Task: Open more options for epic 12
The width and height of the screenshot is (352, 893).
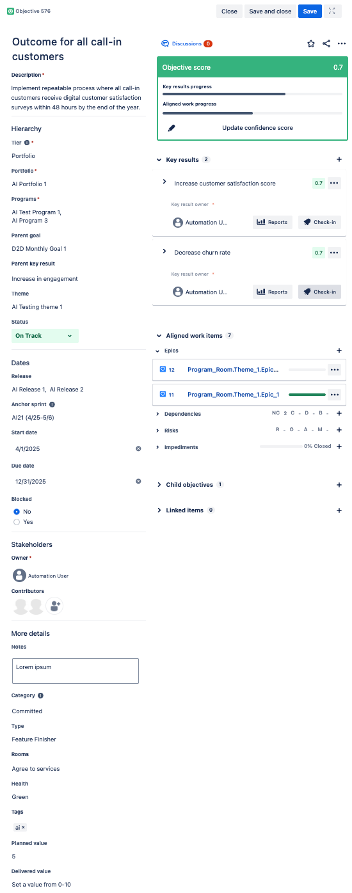Action: click(x=334, y=369)
